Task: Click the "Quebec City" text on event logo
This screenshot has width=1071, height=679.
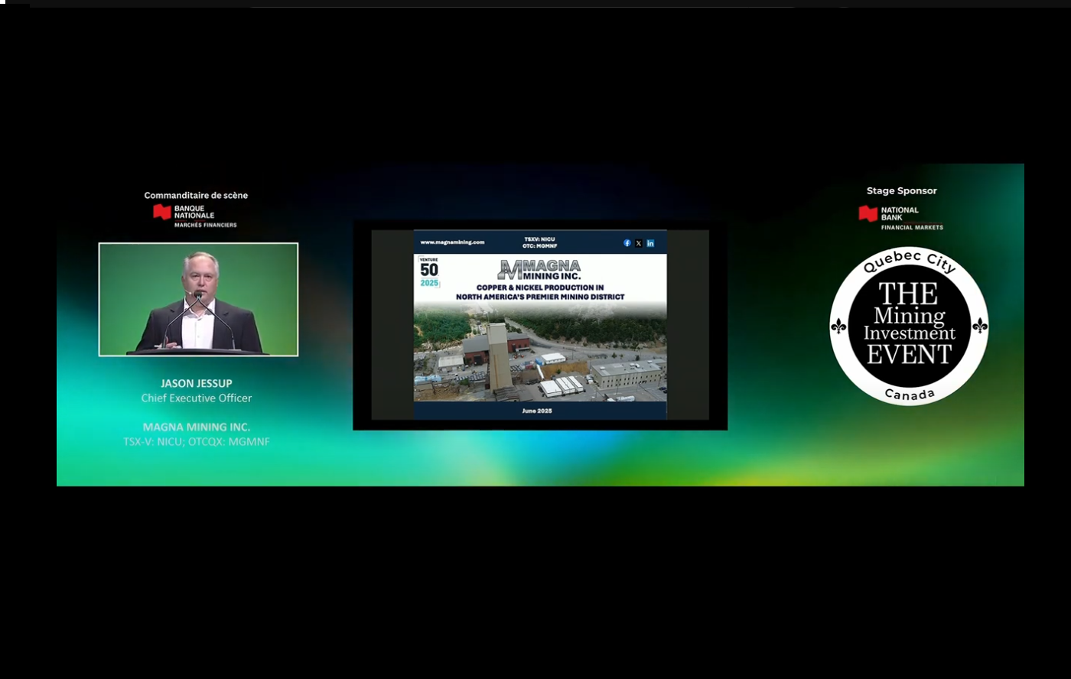Action: pyautogui.click(x=910, y=262)
